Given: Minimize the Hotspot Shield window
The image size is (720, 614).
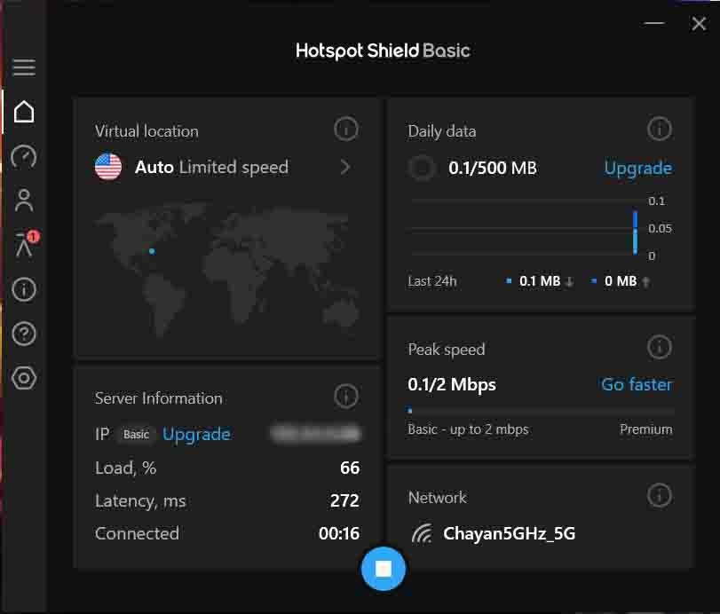Looking at the screenshot, I should tap(654, 22).
